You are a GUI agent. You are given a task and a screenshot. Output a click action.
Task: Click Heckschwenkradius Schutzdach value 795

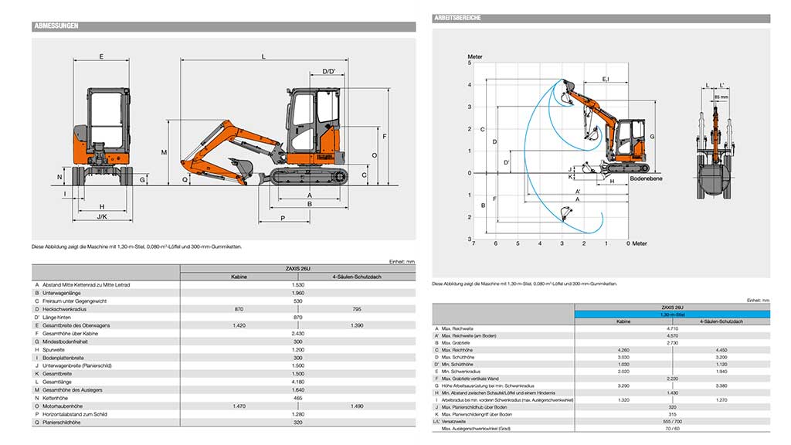pyautogui.click(x=357, y=309)
